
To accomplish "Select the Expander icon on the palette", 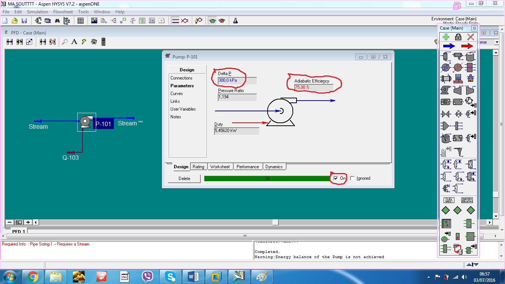I will pyautogui.click(x=470, y=89).
